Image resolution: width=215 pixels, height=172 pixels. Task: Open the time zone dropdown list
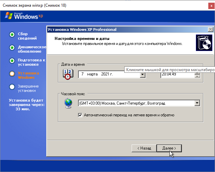click(x=197, y=103)
